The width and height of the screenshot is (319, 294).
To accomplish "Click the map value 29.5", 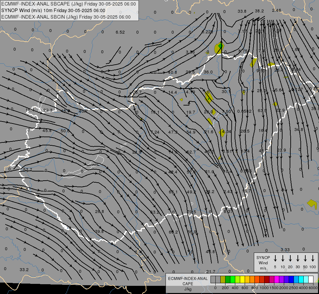I will [190, 72].
